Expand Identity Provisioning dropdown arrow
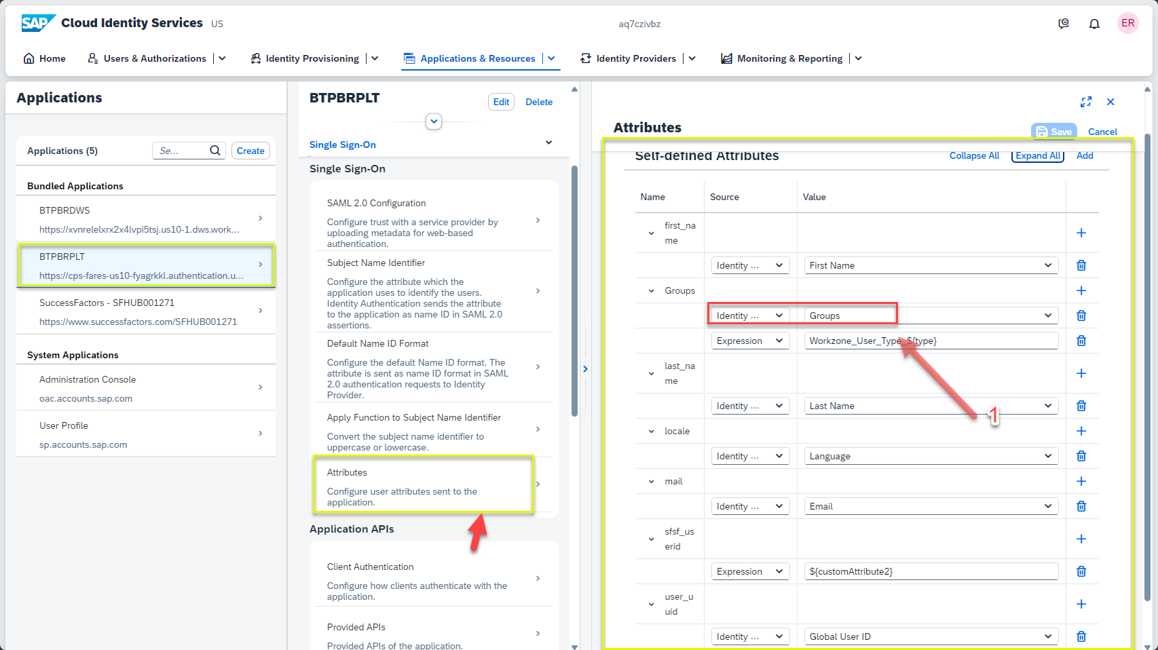Image resolution: width=1158 pixels, height=650 pixels. coord(375,58)
